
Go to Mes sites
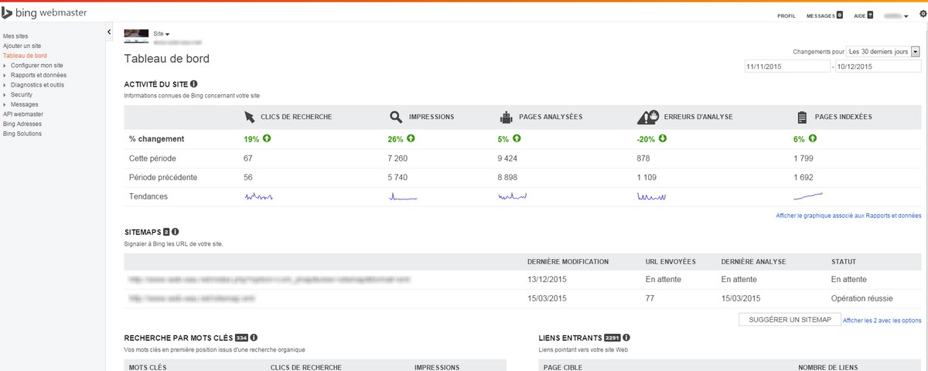[15, 36]
